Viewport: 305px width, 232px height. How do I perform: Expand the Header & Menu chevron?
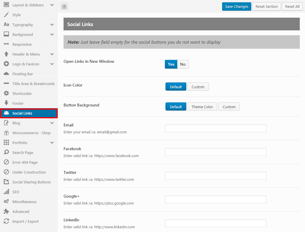[x=52, y=54]
